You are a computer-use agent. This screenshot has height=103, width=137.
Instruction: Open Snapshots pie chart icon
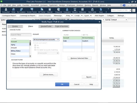pyautogui.click(x=59, y=9)
